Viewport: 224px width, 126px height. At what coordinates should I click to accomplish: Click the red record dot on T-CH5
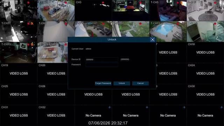(x=178, y=2)
